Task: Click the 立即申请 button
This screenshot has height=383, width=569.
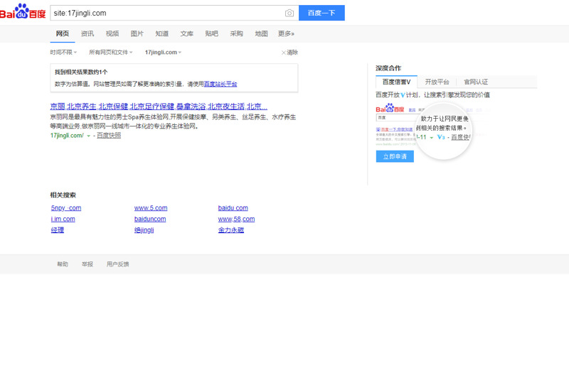Action: pos(395,156)
